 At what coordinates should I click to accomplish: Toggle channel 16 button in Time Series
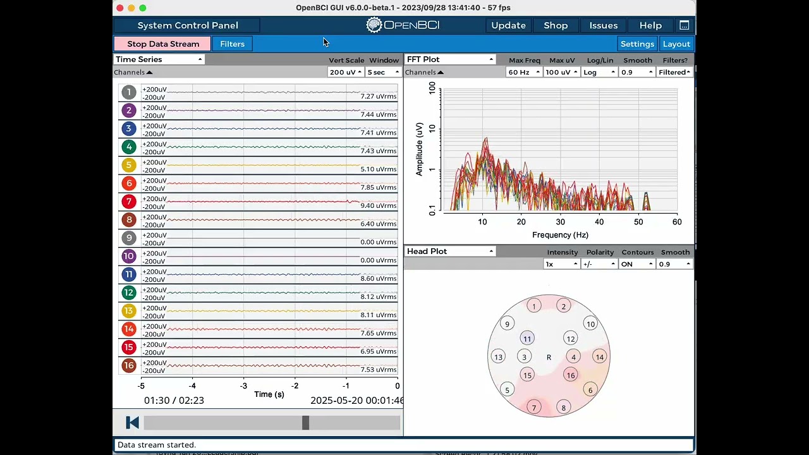[x=129, y=366]
